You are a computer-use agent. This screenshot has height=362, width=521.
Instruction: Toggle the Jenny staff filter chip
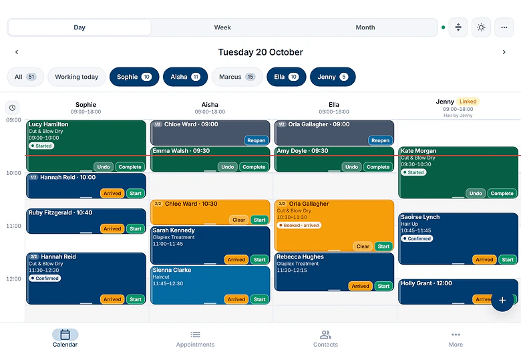[333, 77]
